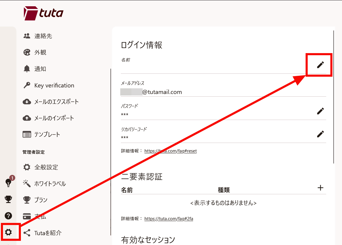Open テンプレート settings
This screenshot has width=342, height=245.
[47, 135]
